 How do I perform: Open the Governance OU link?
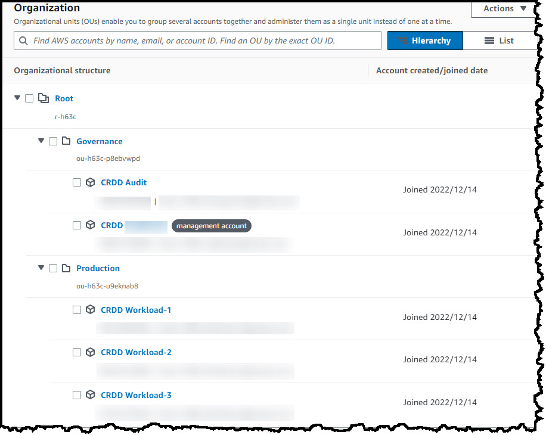(x=100, y=141)
